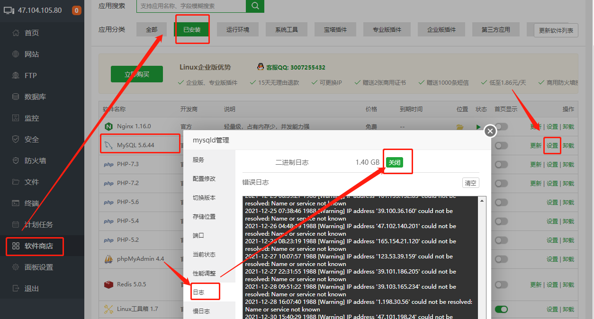Select the 已安装 category tab
This screenshot has height=319, width=594.
(x=192, y=29)
